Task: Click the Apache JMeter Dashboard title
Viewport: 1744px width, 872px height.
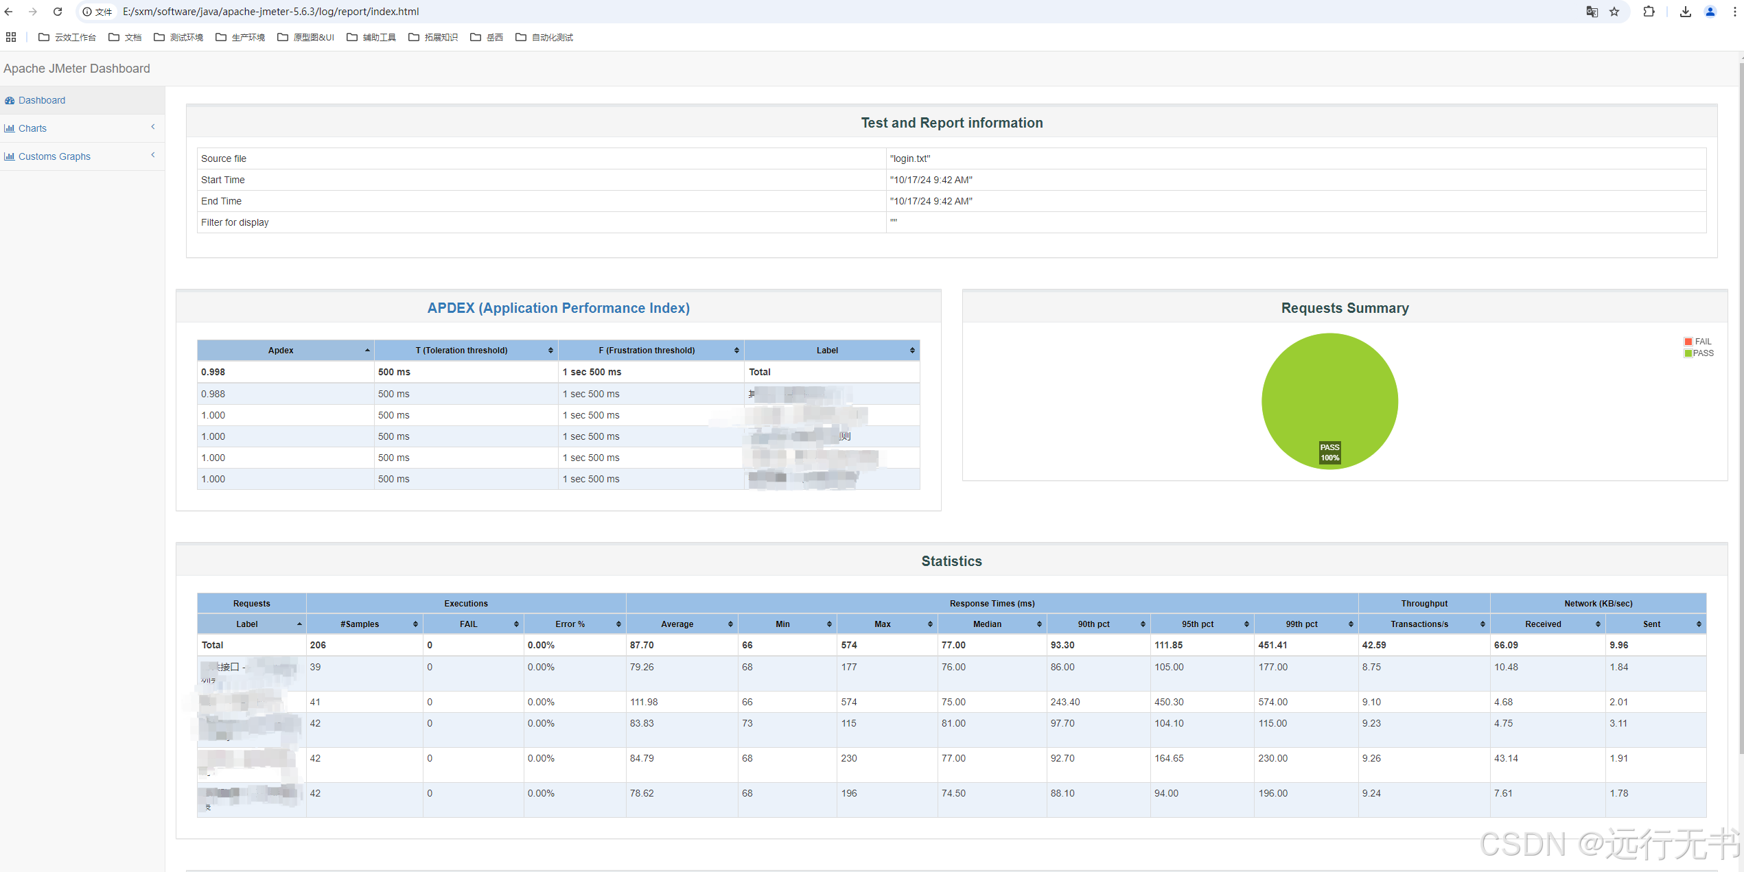Action: pyautogui.click(x=77, y=69)
